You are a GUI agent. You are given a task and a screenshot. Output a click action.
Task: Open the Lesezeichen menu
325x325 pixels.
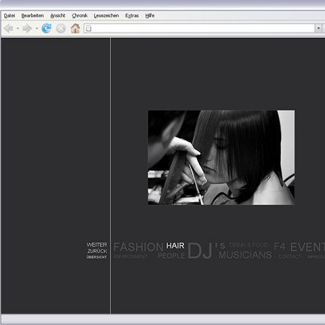tap(106, 16)
